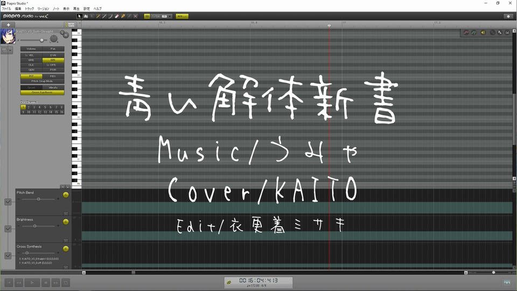Select the Volume parameter button

tap(31, 49)
